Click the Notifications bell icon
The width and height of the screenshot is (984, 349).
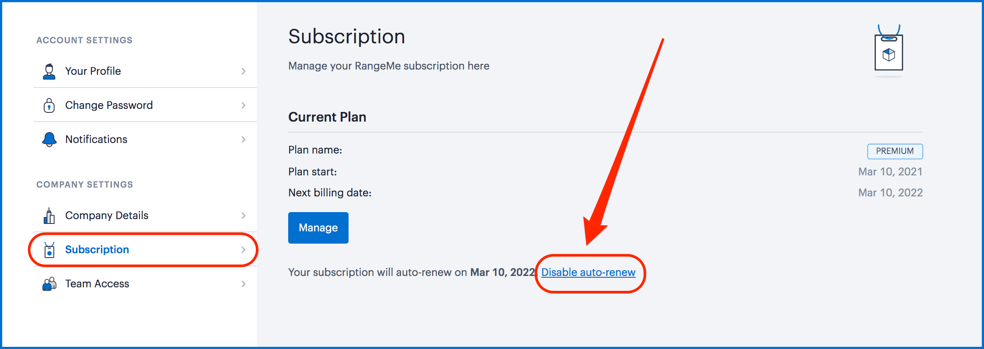coord(49,140)
